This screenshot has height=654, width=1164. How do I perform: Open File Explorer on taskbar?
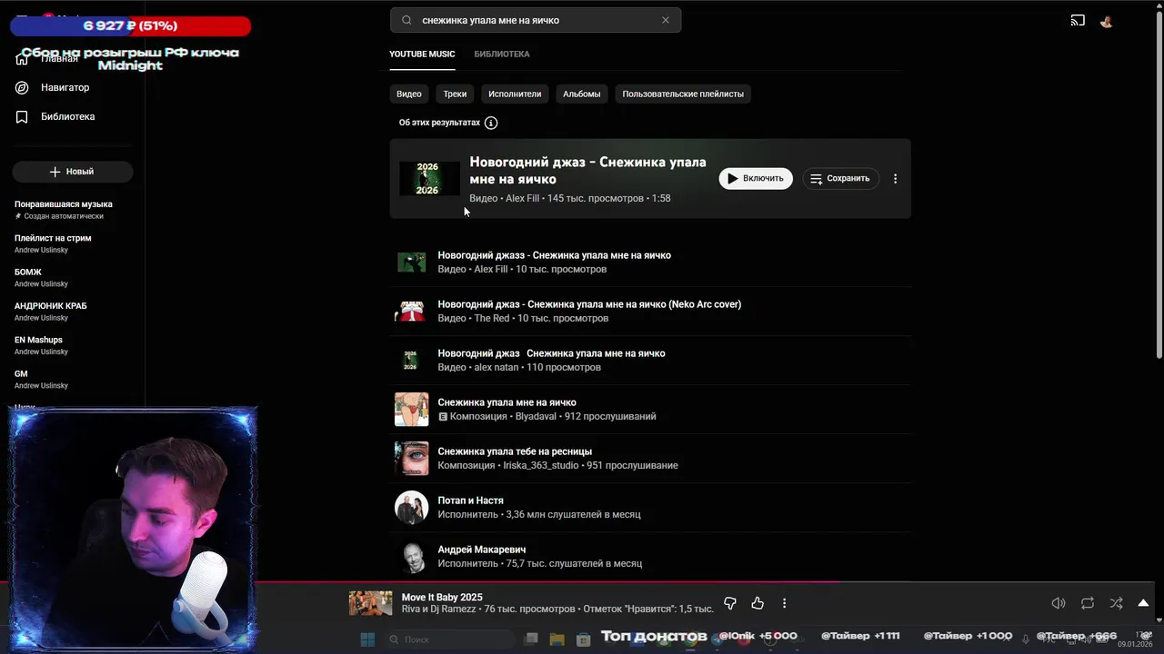(557, 639)
